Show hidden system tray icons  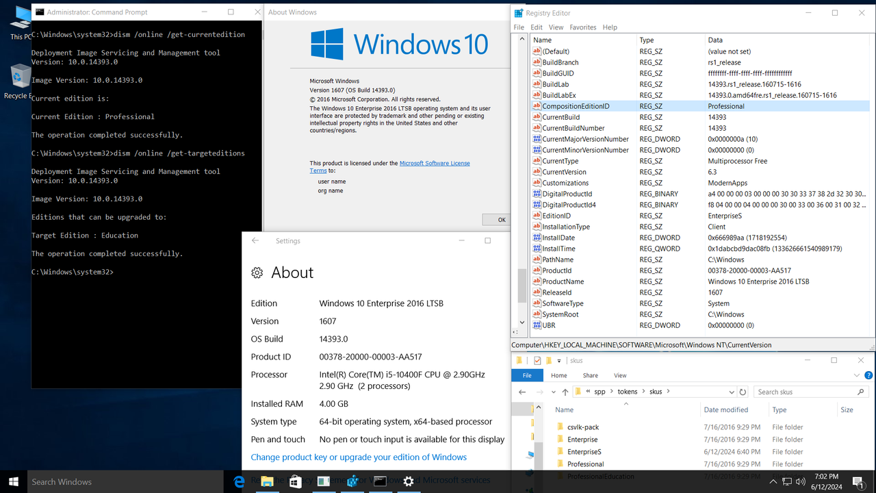tap(773, 481)
